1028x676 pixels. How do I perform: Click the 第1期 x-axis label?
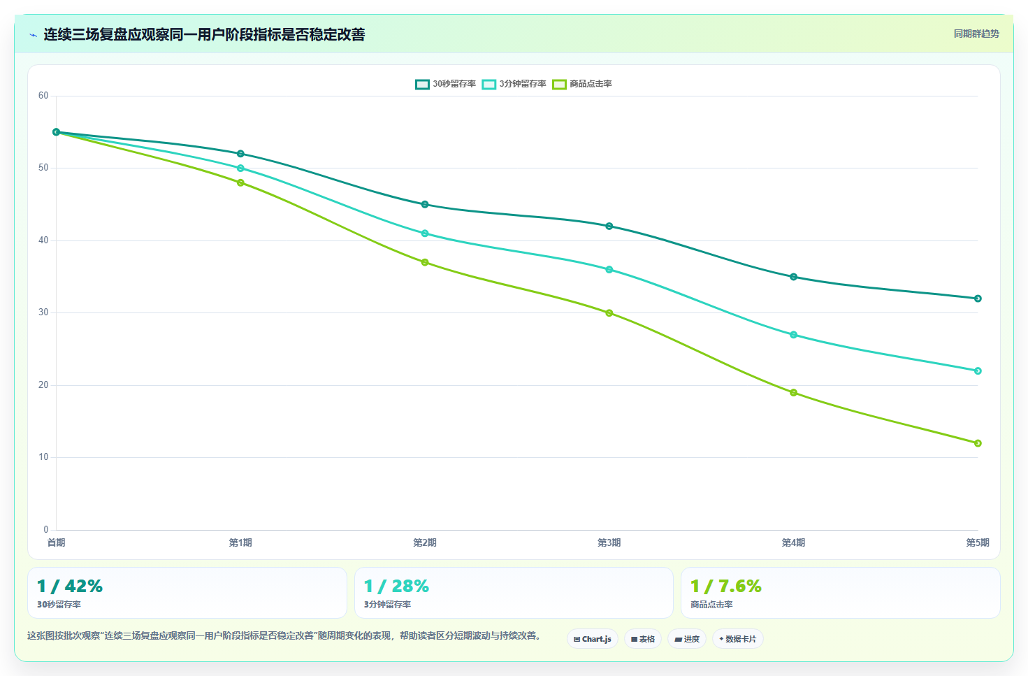coord(240,542)
